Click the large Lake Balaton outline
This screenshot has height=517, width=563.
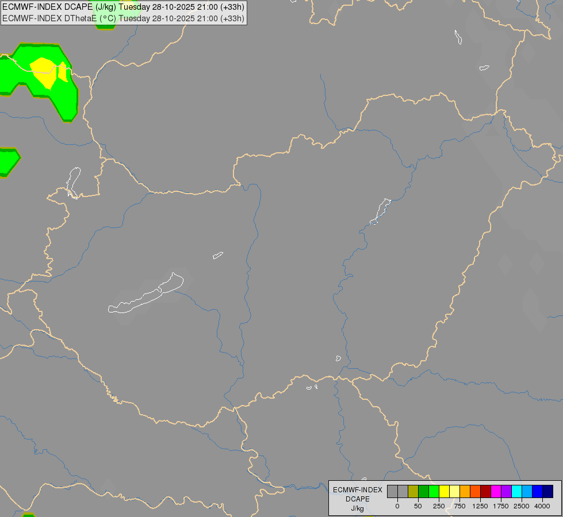pos(145,293)
